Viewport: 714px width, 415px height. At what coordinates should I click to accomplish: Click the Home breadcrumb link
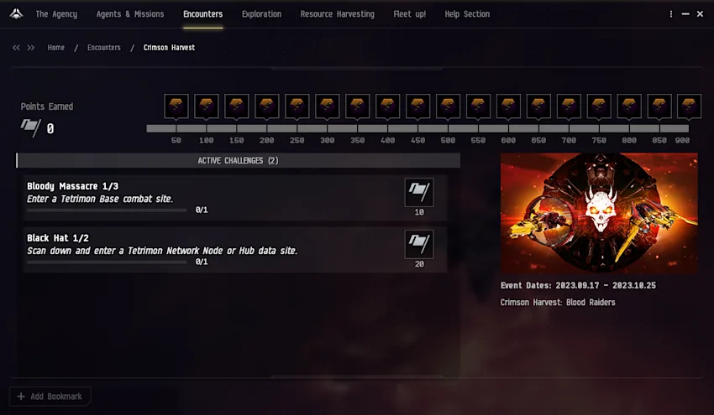56,47
